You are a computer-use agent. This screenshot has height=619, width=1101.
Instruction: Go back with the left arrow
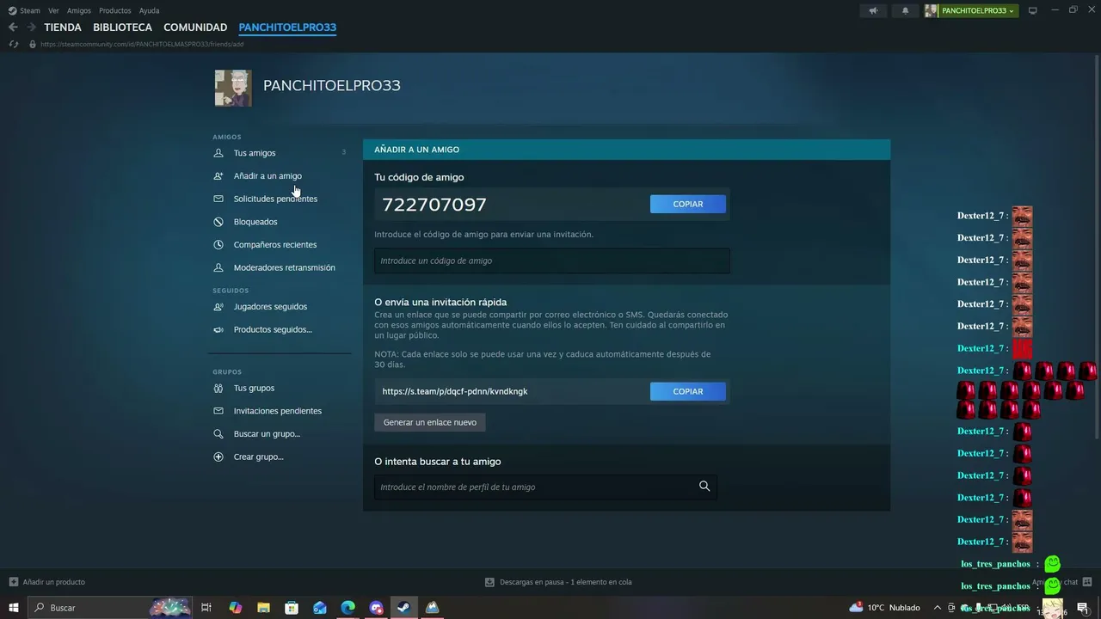(x=13, y=28)
